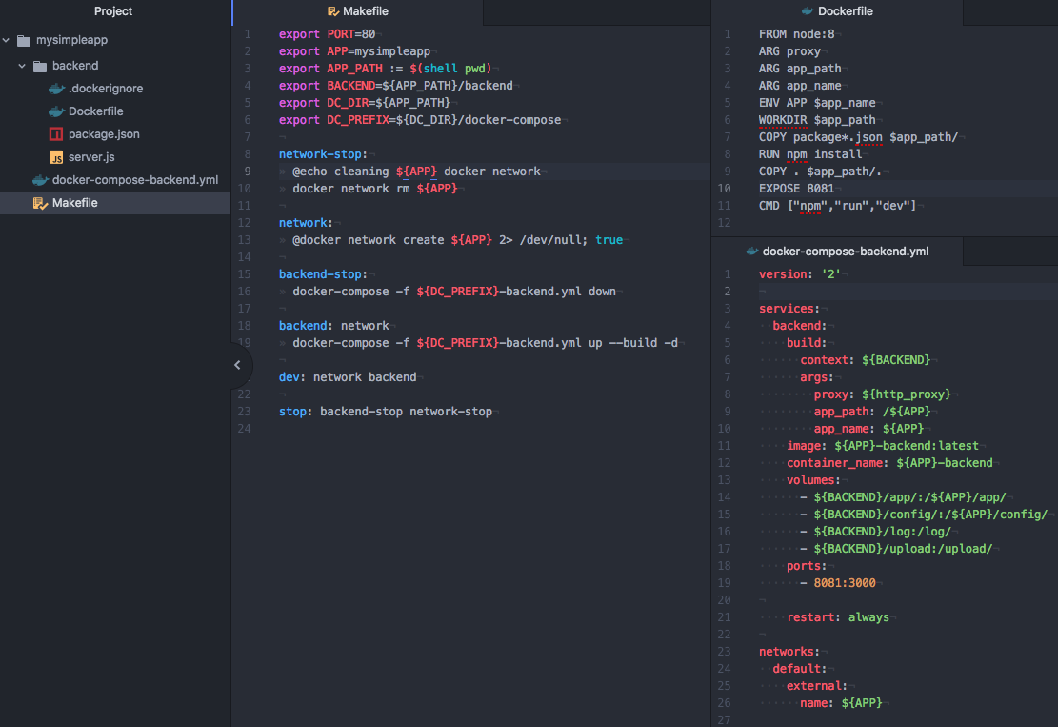The width and height of the screenshot is (1058, 727).
Task: Click the backend folder icon
Action: (40, 66)
